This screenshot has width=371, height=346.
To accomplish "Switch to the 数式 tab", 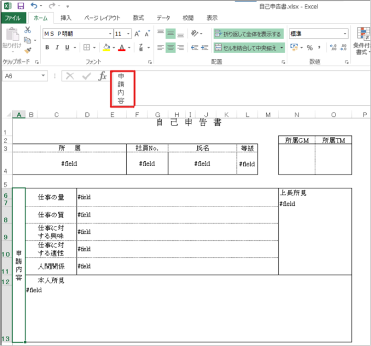I will click(x=138, y=18).
